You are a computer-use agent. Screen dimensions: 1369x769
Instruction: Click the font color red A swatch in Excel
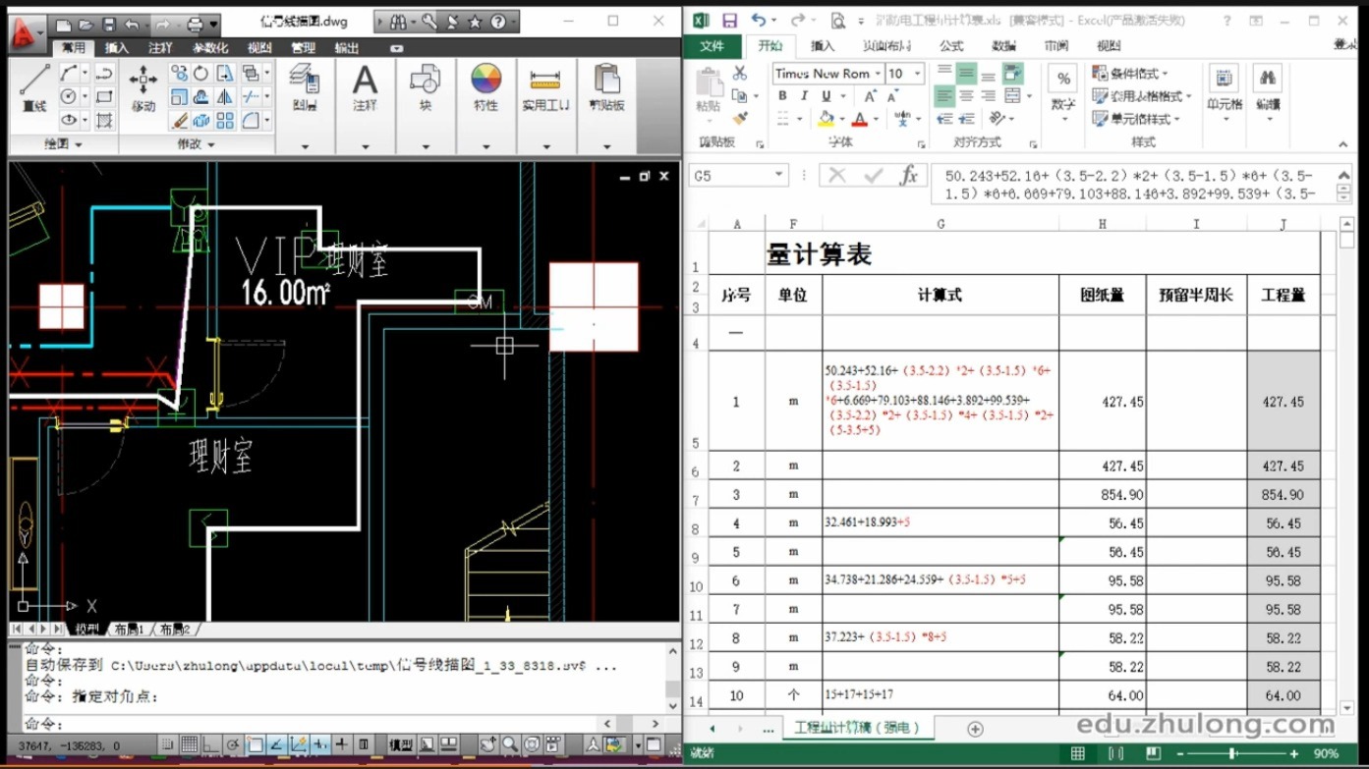(x=860, y=119)
